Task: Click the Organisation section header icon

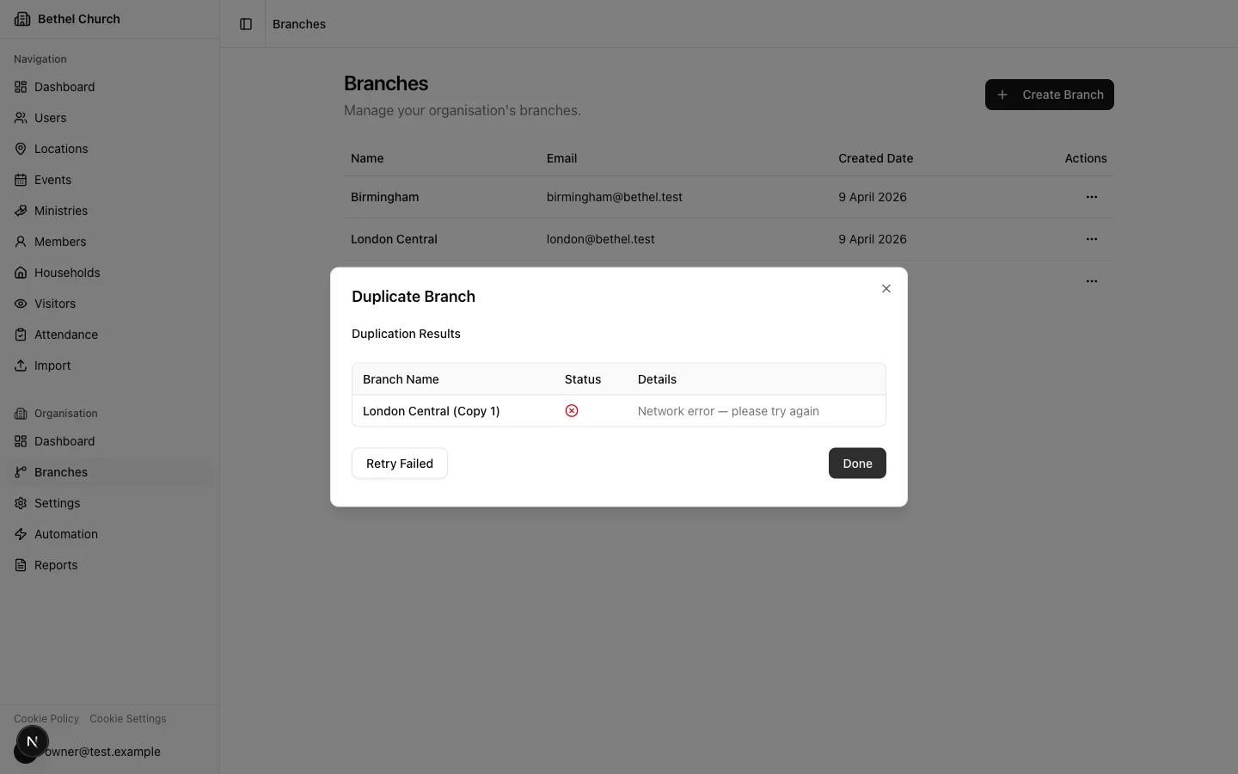Action: (21, 414)
